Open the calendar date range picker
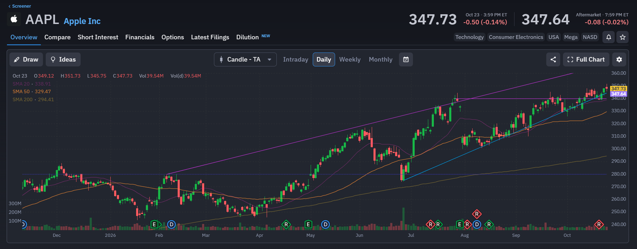The width and height of the screenshot is (637, 249). pos(406,59)
